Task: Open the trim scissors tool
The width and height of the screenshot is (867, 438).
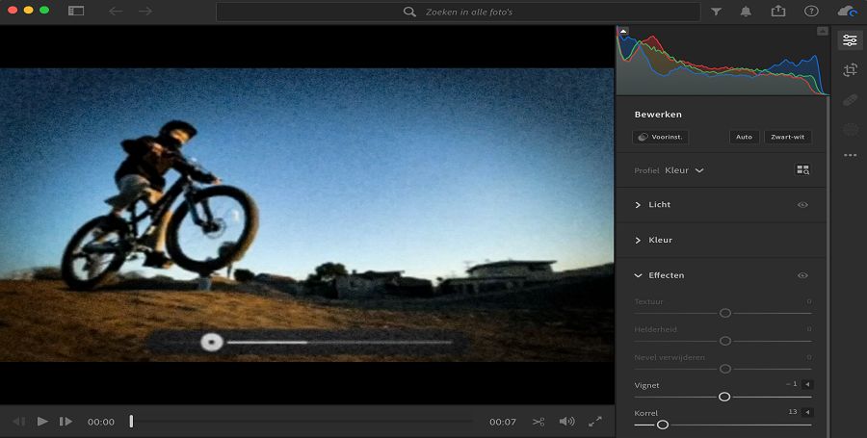Action: (539, 422)
